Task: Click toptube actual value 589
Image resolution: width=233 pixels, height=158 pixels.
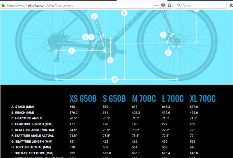Action: [165, 147]
